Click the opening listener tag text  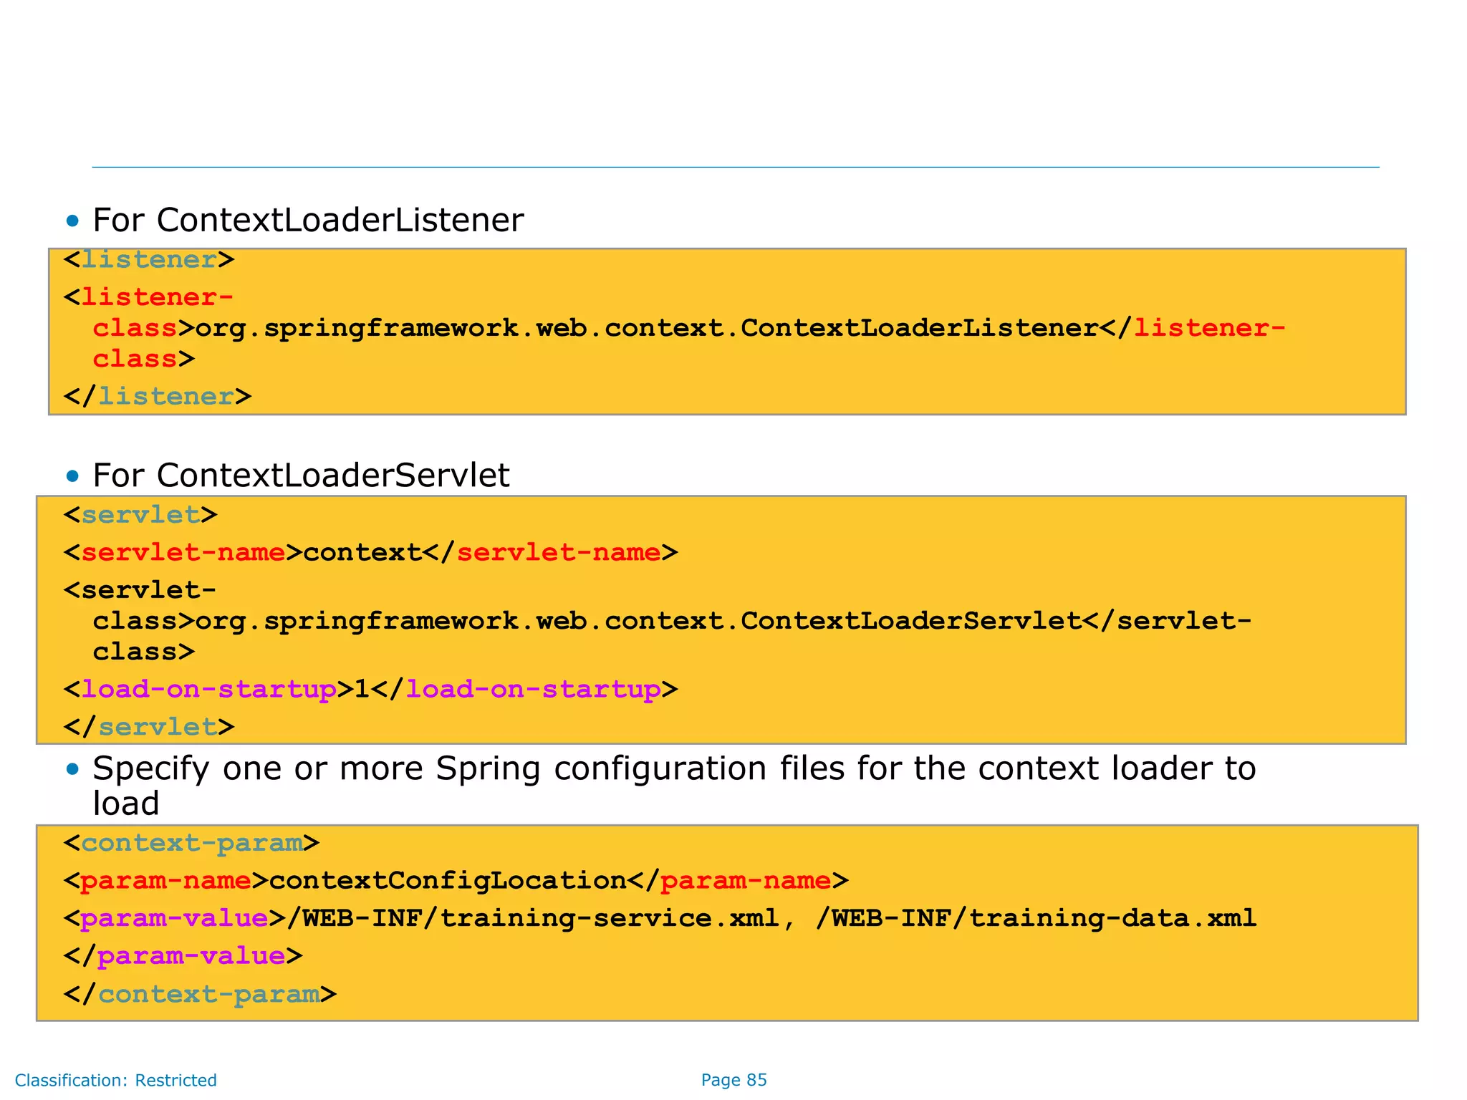tap(149, 259)
